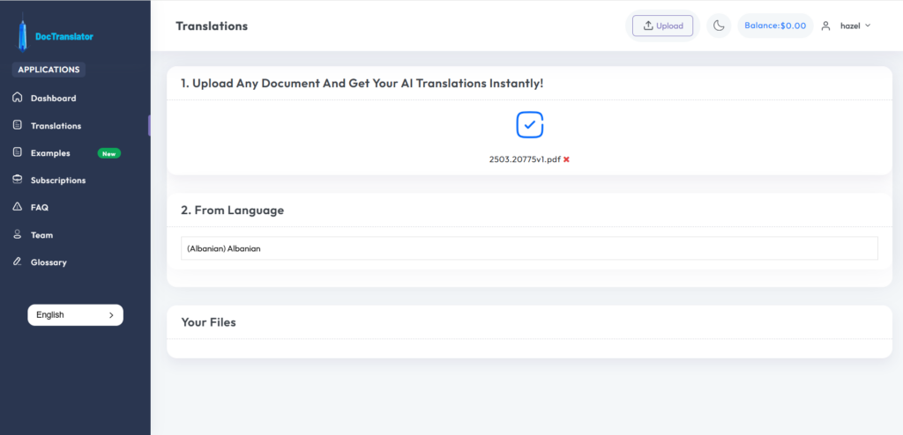
Task: Click the FAQ warning triangle icon
Action: coord(18,207)
